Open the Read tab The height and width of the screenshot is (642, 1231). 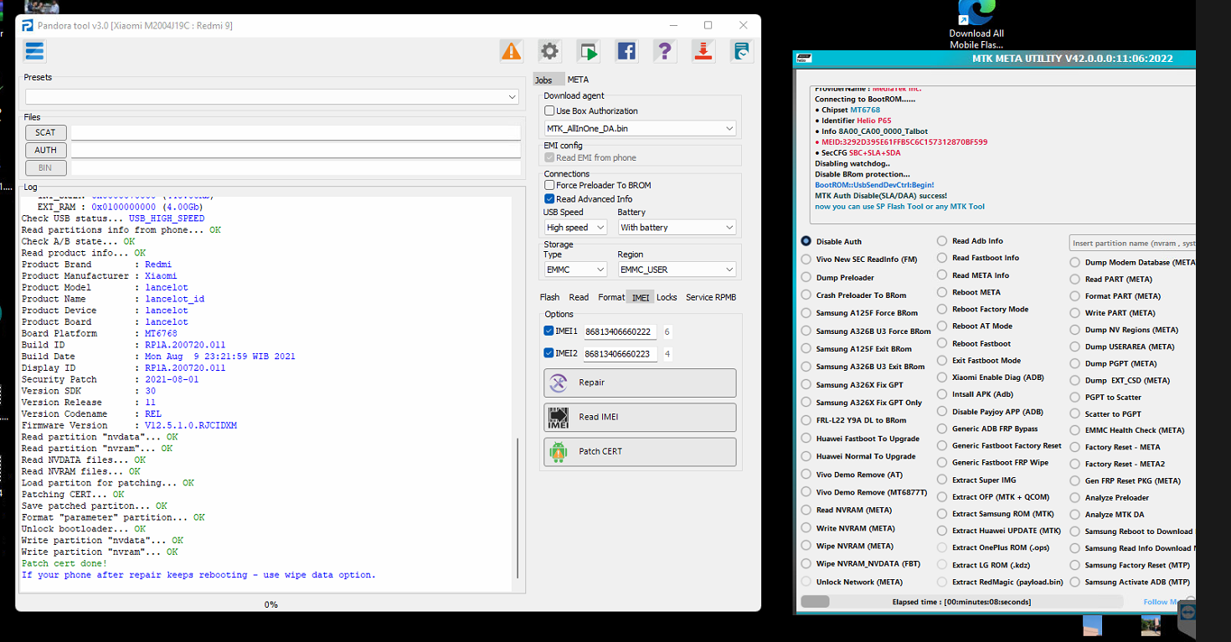pos(579,297)
